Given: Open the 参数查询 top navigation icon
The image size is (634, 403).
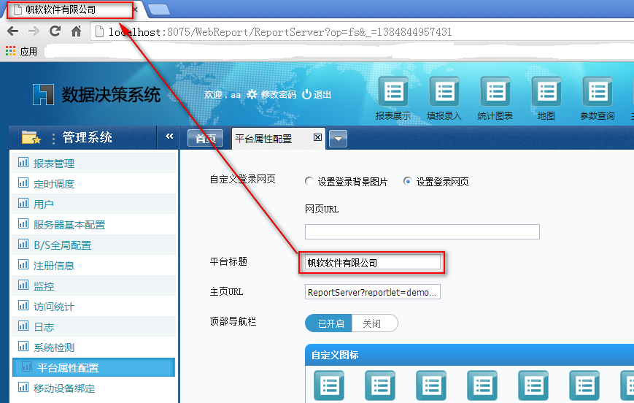Looking at the screenshot, I should [x=598, y=92].
